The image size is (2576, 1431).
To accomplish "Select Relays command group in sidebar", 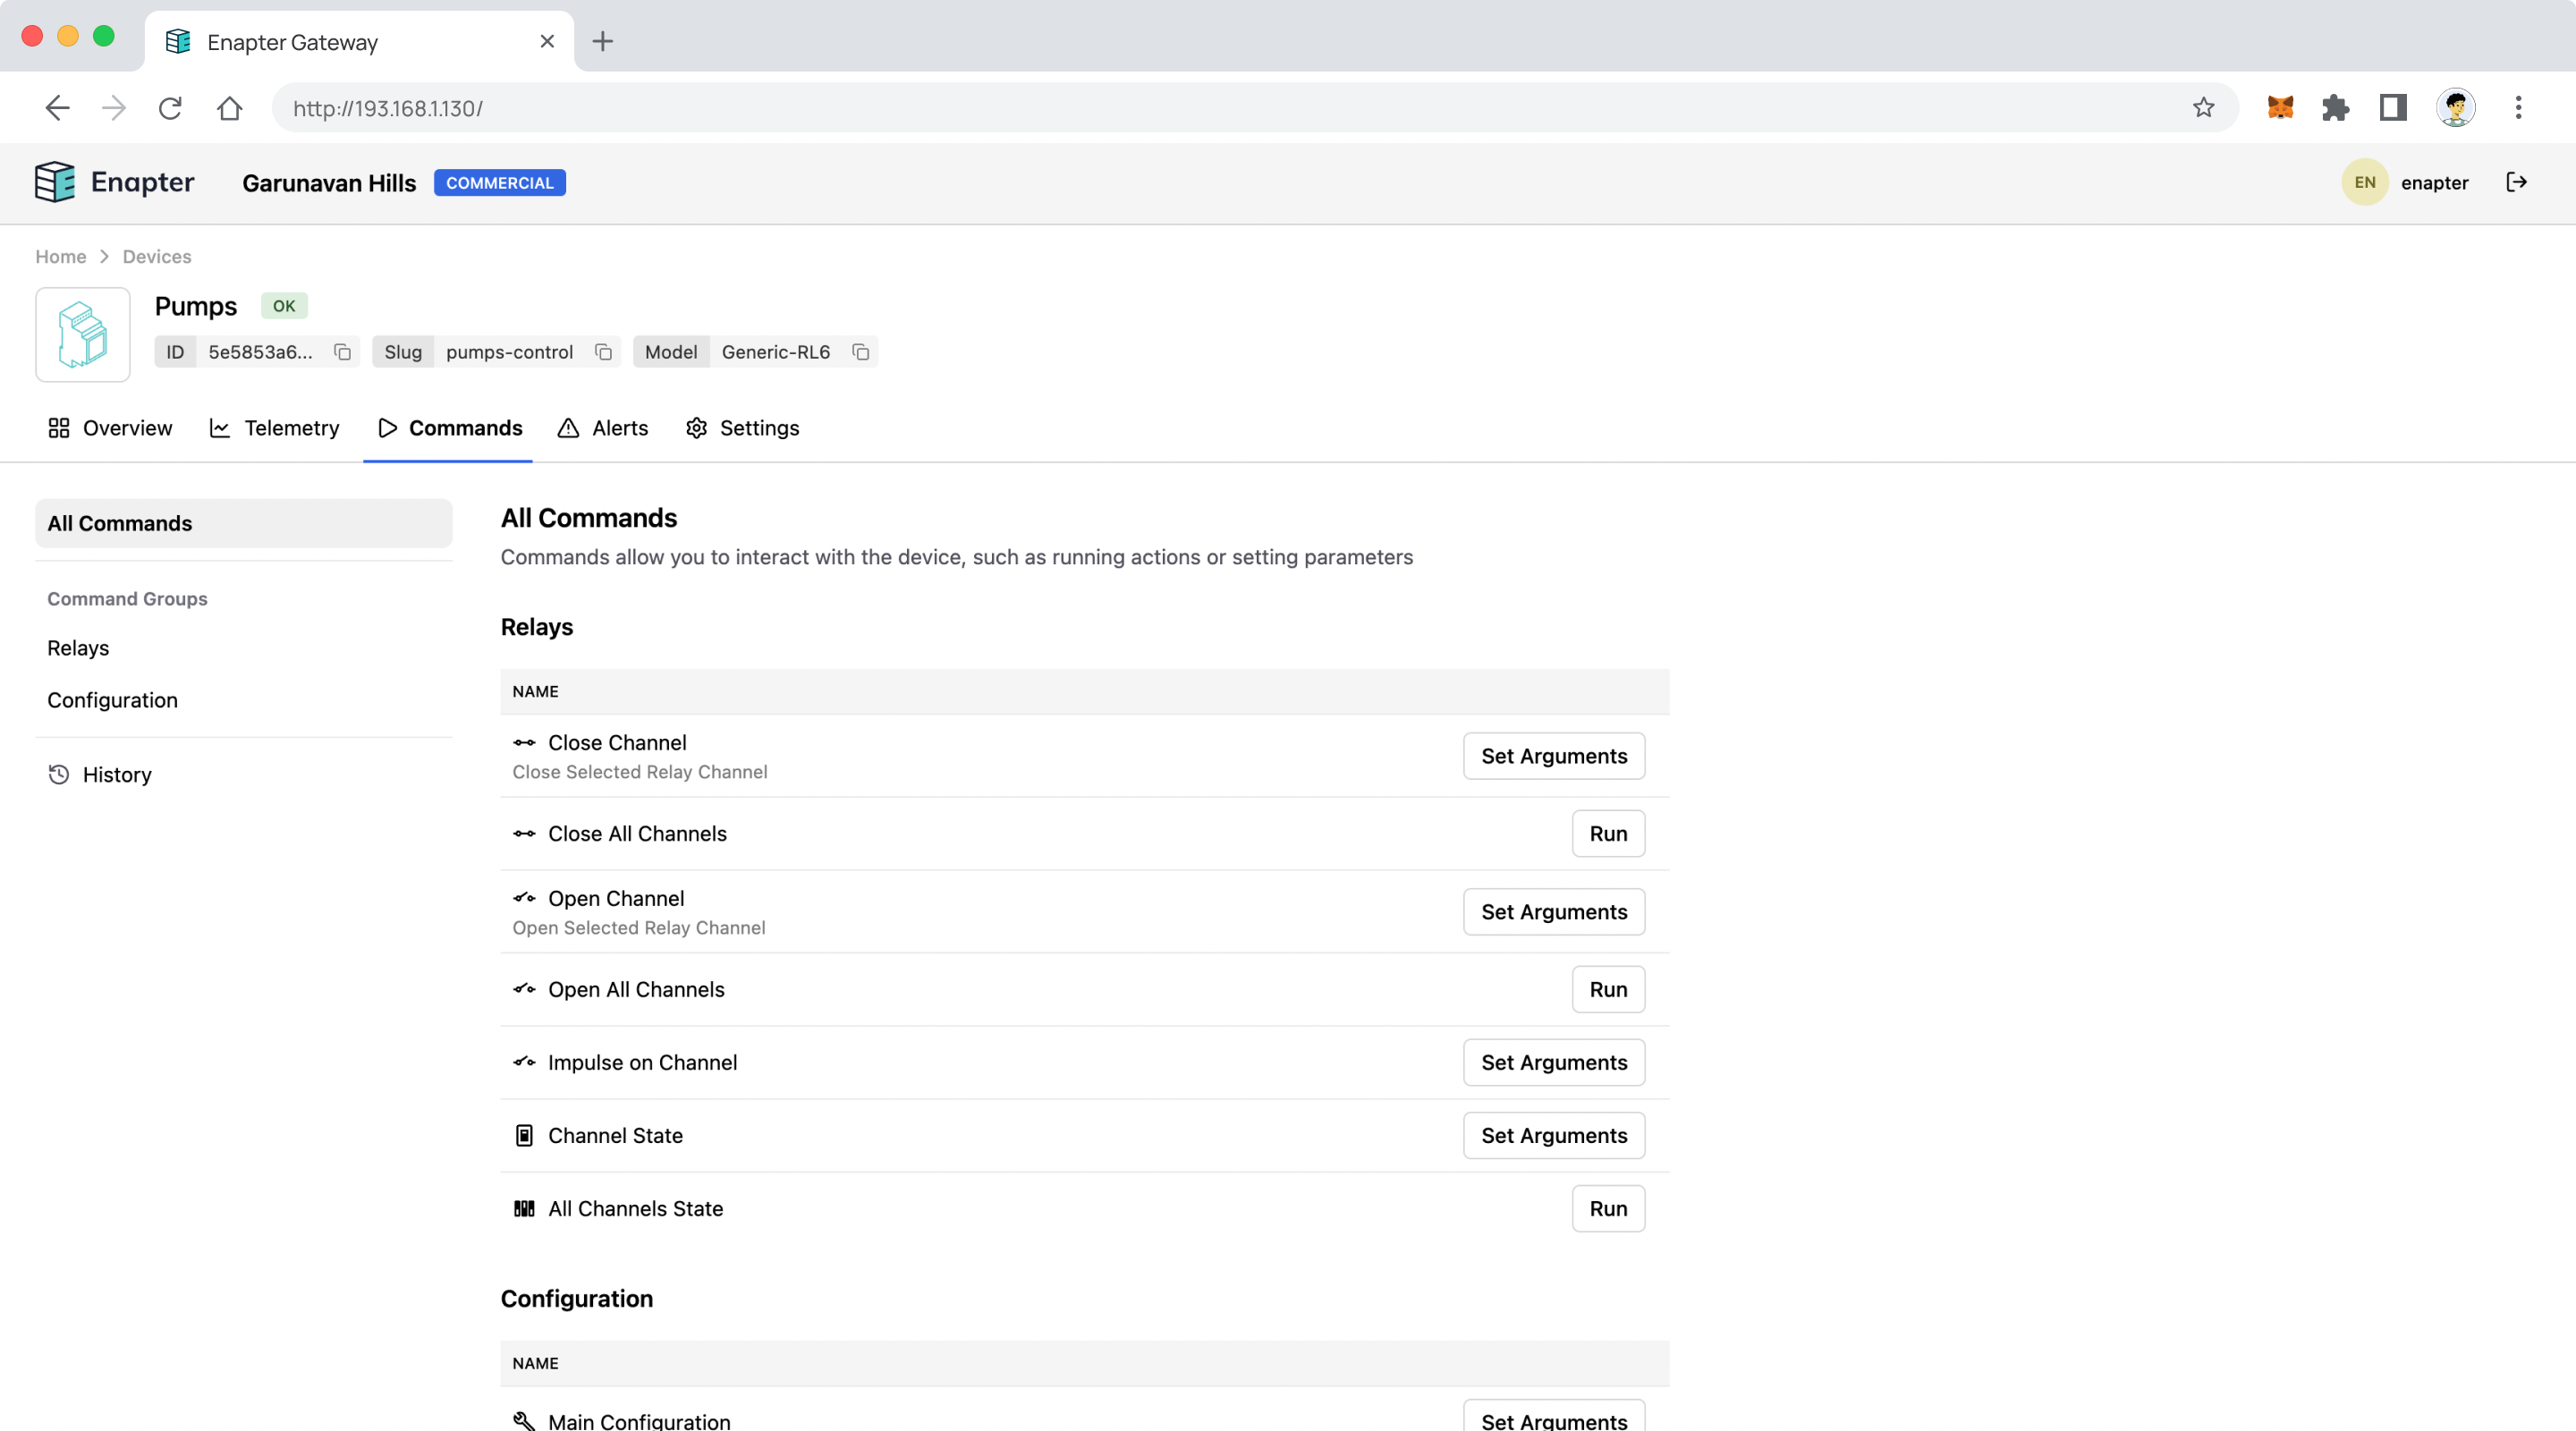I will coord(78,648).
